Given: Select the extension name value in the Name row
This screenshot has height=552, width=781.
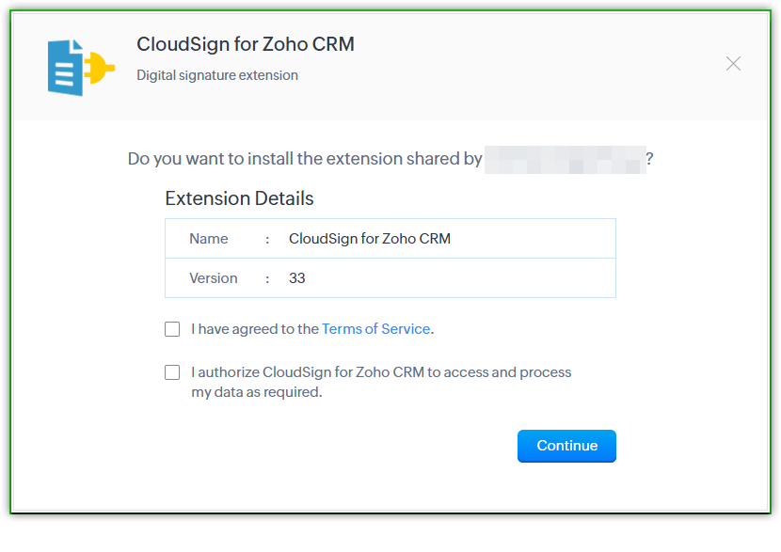Looking at the screenshot, I should coord(370,239).
